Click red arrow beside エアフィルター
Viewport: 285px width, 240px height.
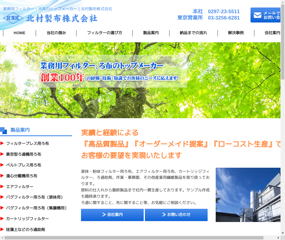click(2, 186)
